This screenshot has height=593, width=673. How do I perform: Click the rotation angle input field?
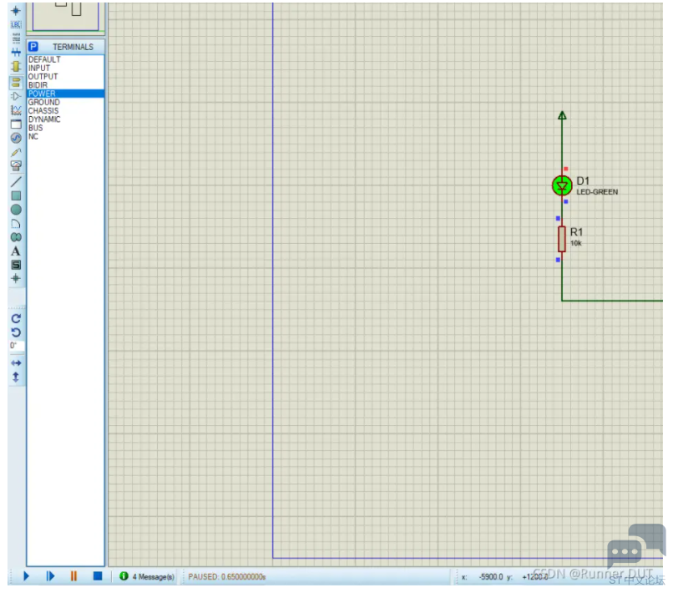[17, 346]
